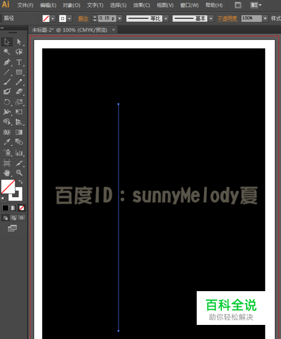Select the Paintbrush tool
This screenshot has width=281, height=339.
click(7, 82)
